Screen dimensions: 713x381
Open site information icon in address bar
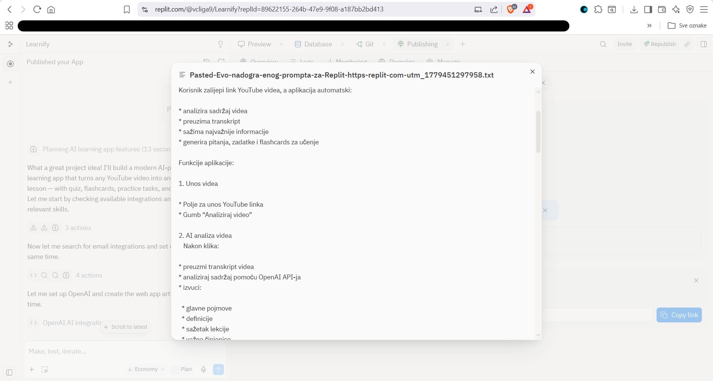click(145, 9)
